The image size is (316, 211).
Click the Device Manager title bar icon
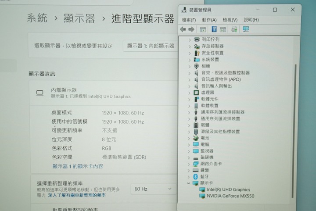click(x=184, y=10)
